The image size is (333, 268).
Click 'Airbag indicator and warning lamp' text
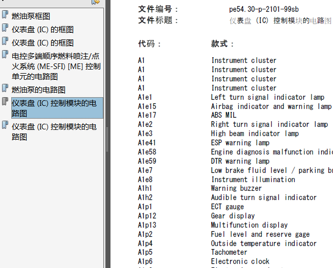click(271, 106)
